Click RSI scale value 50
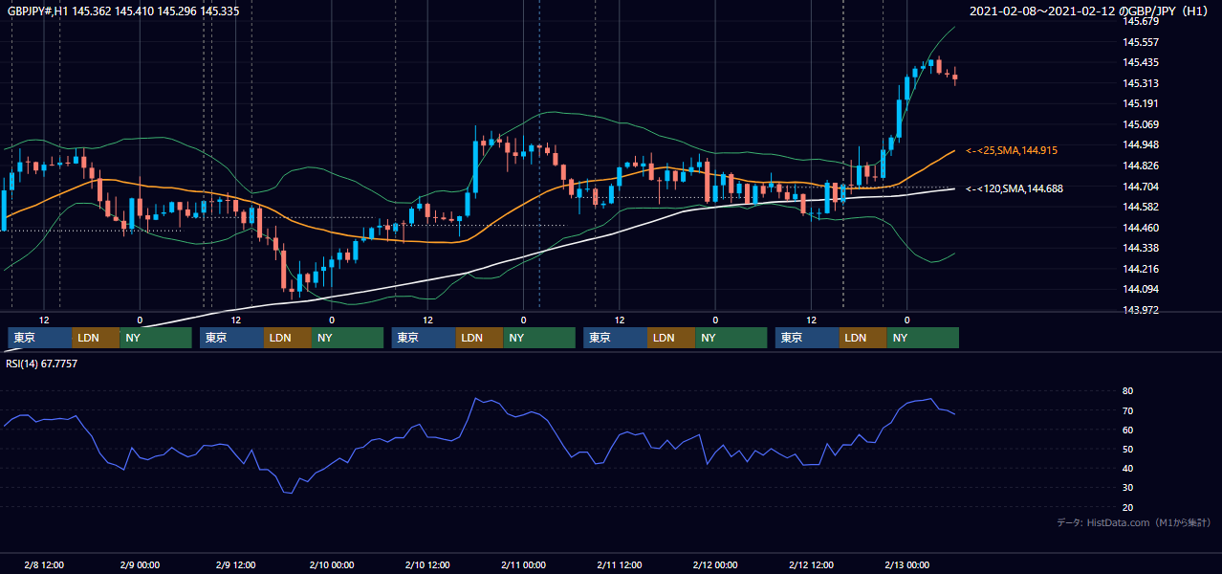The image size is (1222, 574). 1128,449
